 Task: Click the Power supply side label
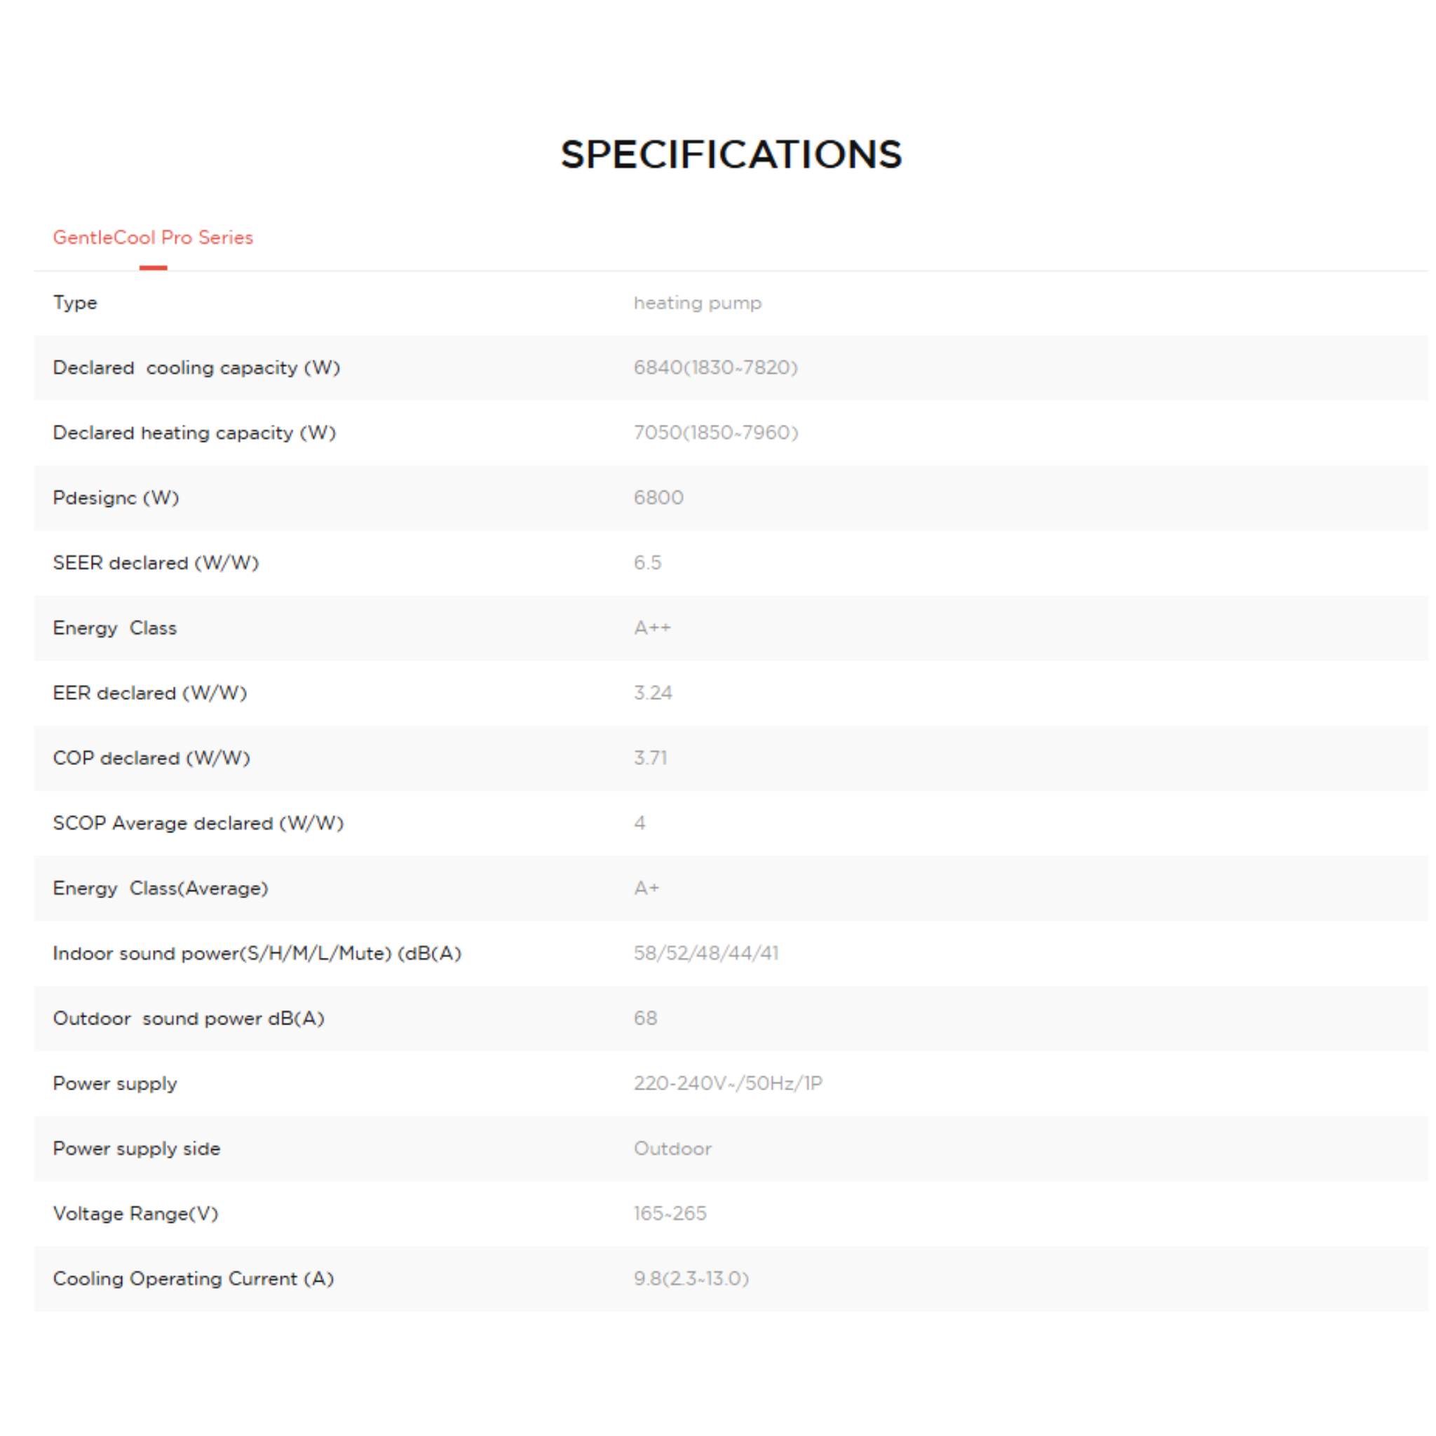[137, 1149]
